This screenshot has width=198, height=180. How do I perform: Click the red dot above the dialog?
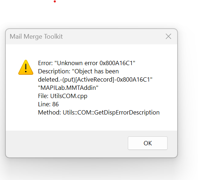(55, 1)
